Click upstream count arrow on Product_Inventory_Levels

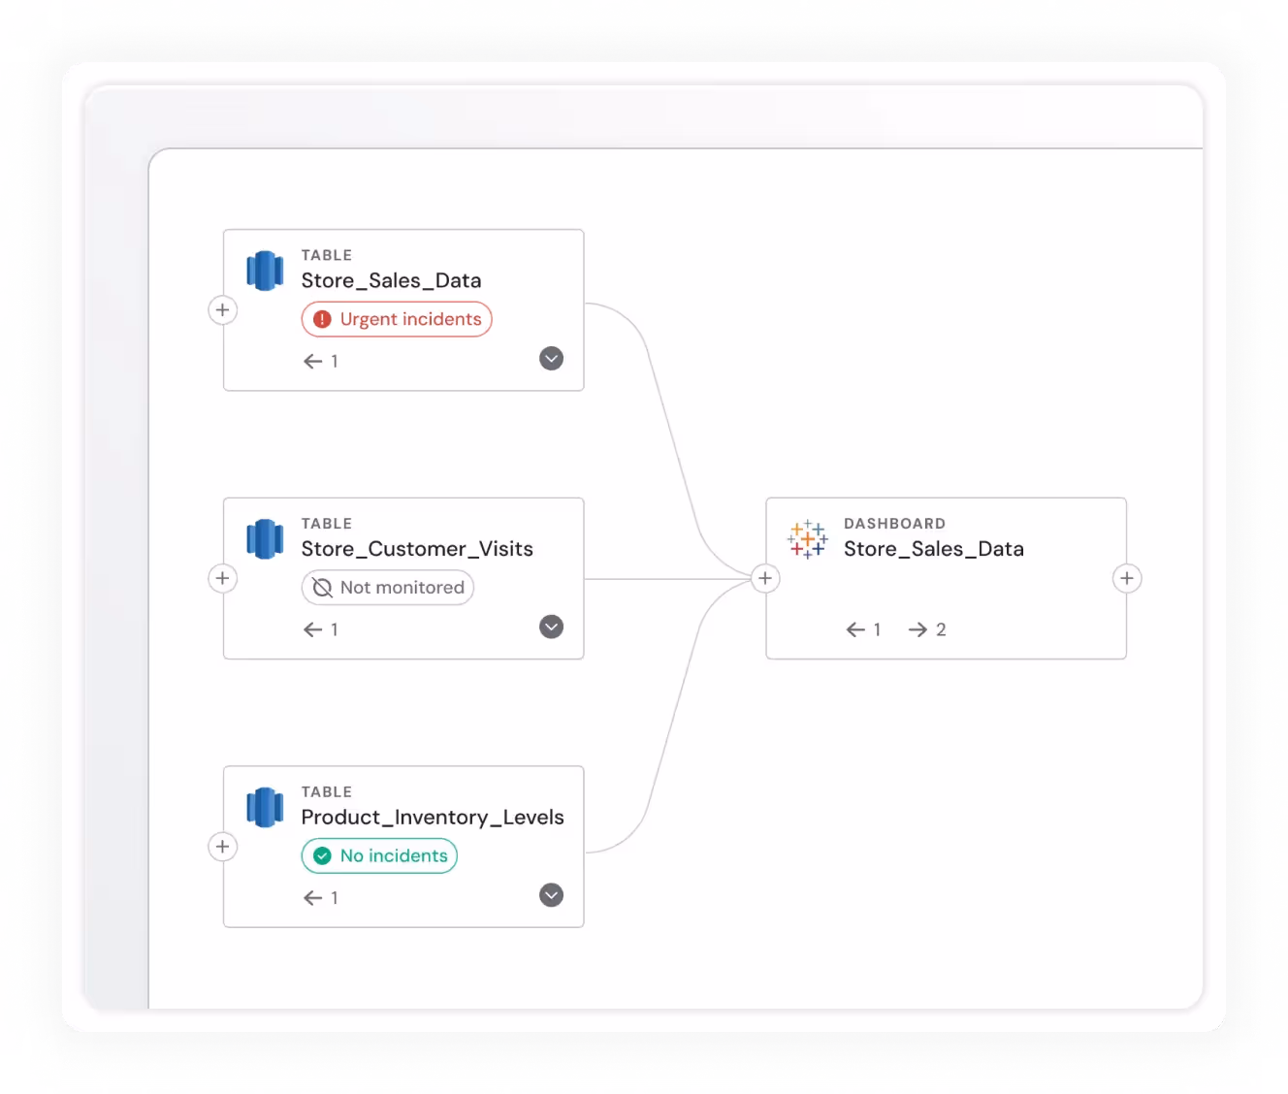click(x=312, y=898)
